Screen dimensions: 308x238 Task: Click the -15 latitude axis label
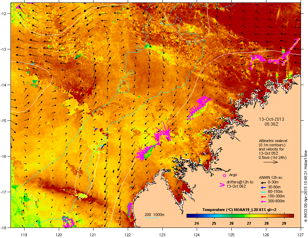(x=3, y=120)
